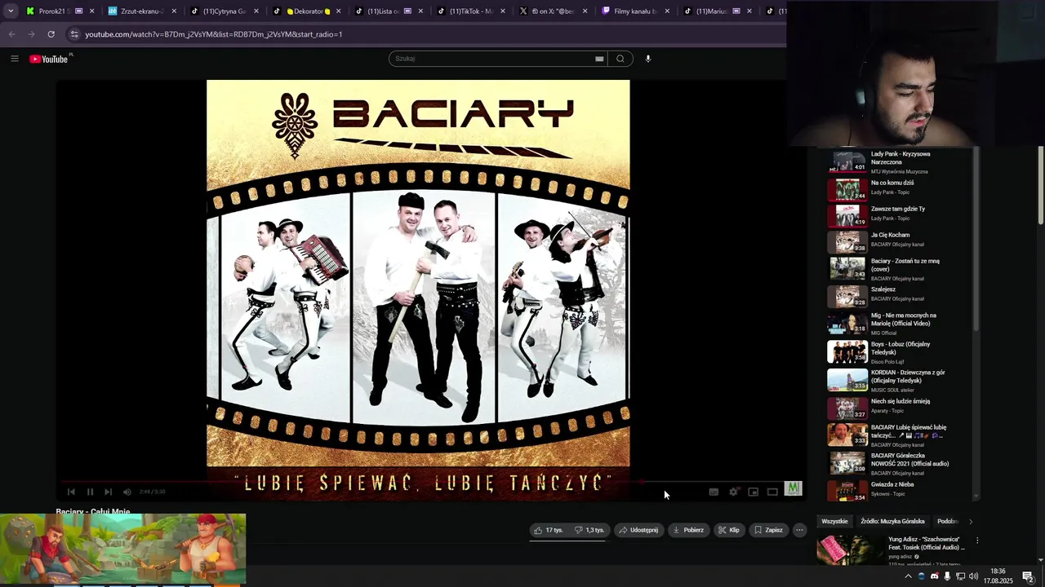Click the page vertical scrollbar
Viewport: 1045px width, 587px height.
pos(1041,184)
